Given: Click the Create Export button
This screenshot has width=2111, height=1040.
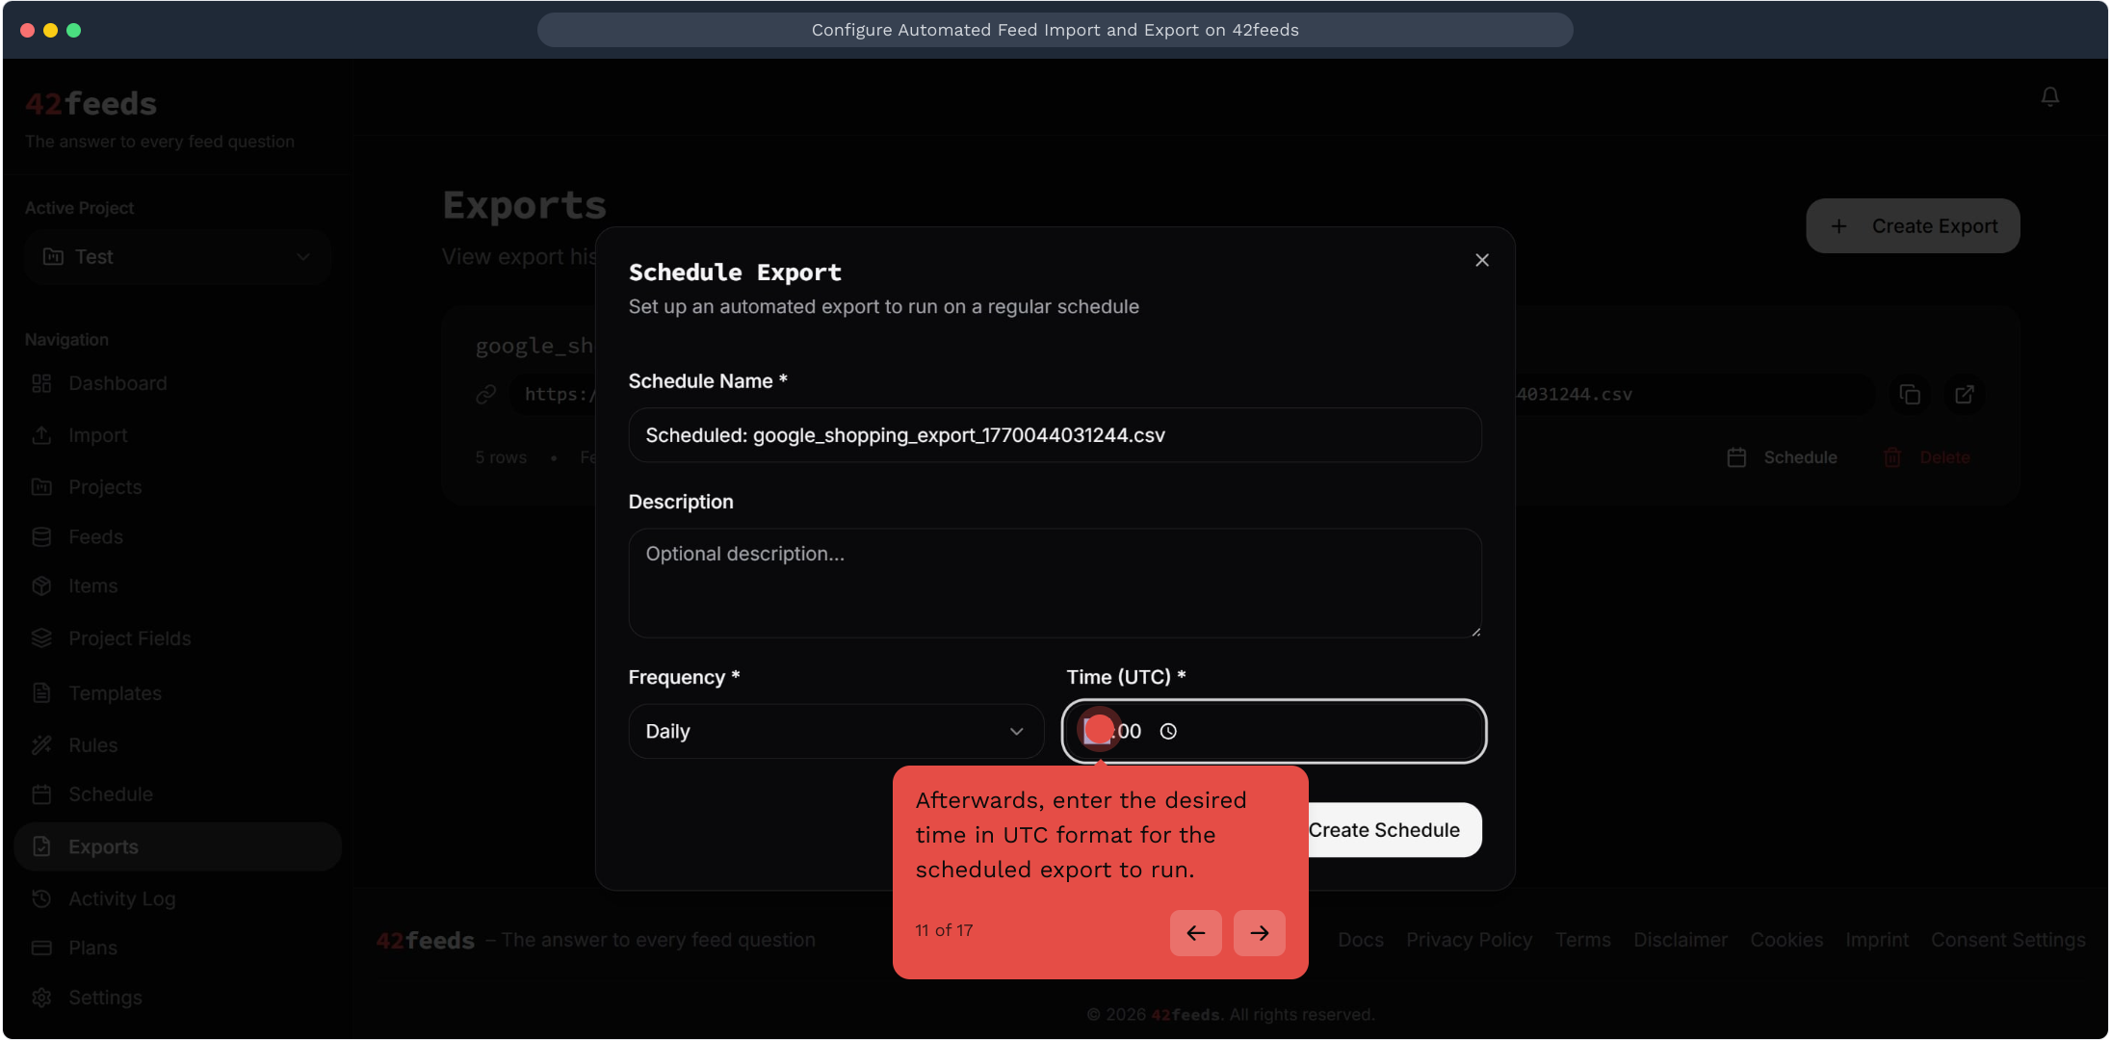Looking at the screenshot, I should 1913,226.
